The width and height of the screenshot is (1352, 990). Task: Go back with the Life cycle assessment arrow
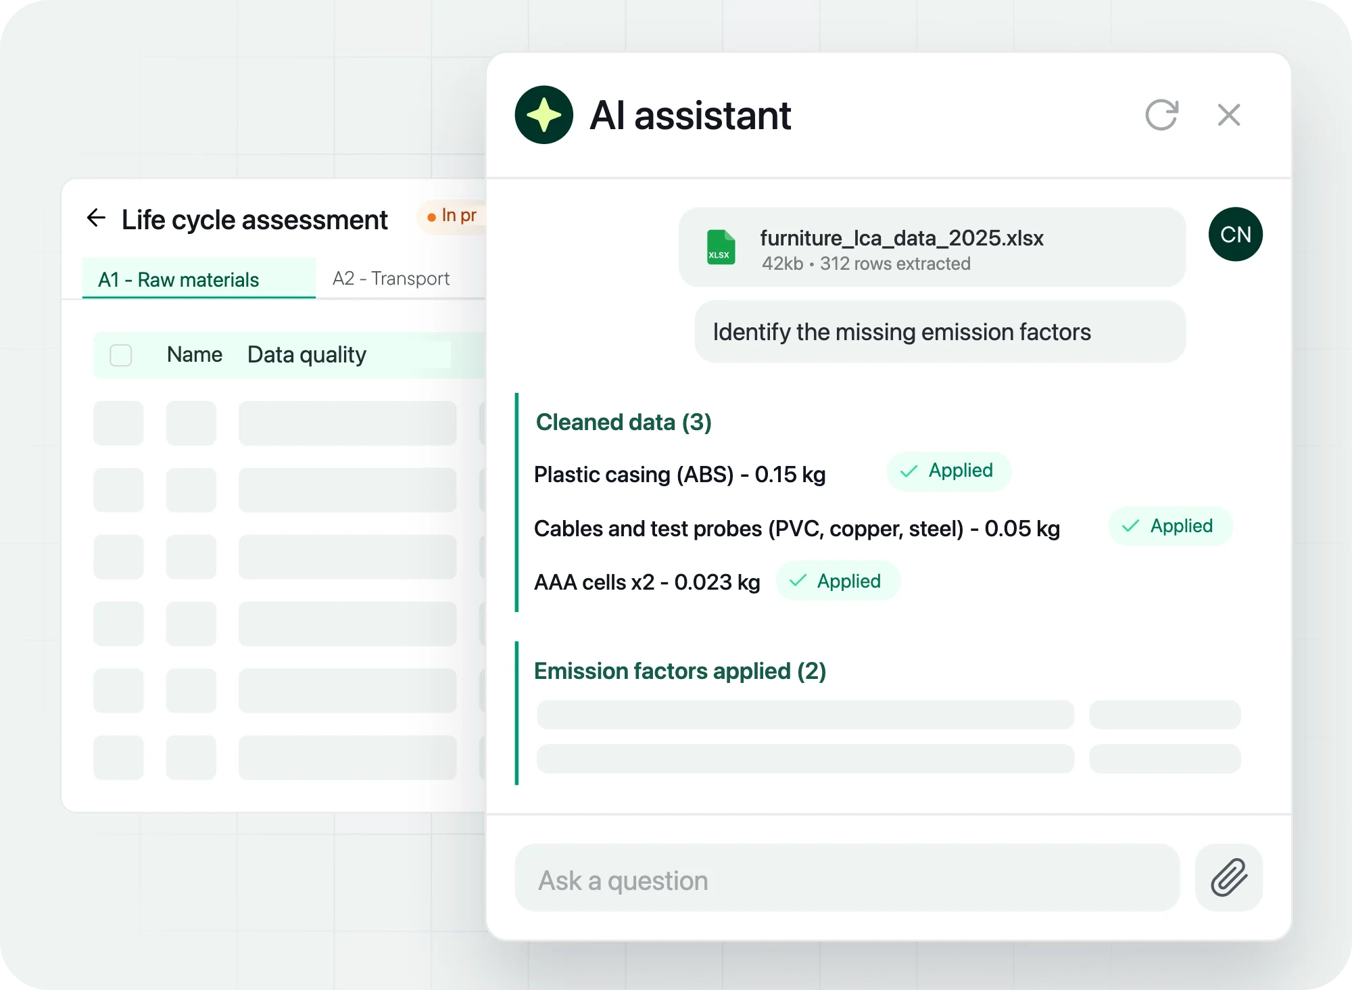(x=96, y=218)
